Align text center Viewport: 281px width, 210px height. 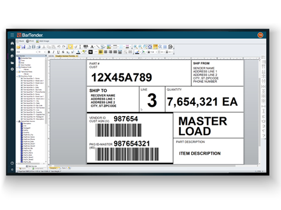point(105,52)
